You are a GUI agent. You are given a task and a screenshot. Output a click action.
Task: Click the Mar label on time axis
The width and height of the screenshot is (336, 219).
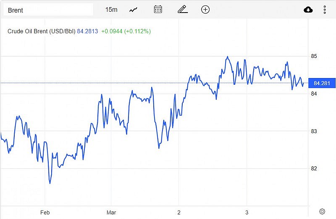click(111, 212)
